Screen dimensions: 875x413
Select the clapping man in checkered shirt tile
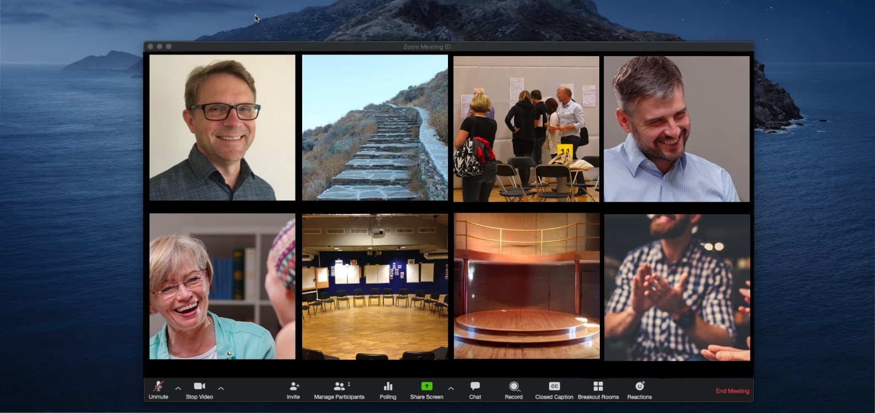677,286
